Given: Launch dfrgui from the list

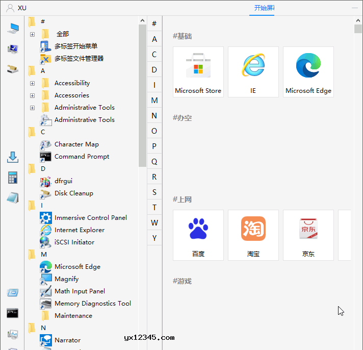Looking at the screenshot, I should coord(56,181).
